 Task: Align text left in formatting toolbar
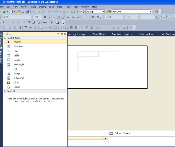(69, 17)
